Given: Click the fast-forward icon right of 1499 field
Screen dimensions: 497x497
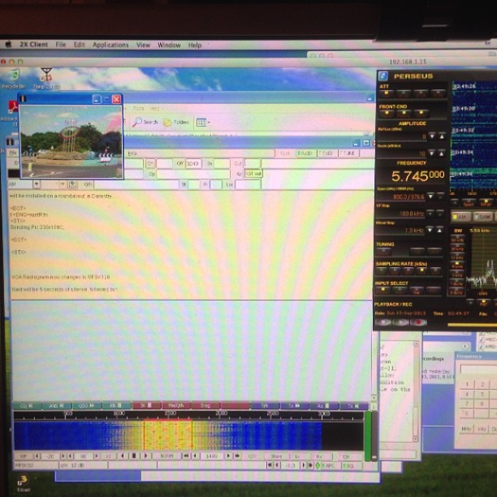Looking at the screenshot, I should coord(237,456).
